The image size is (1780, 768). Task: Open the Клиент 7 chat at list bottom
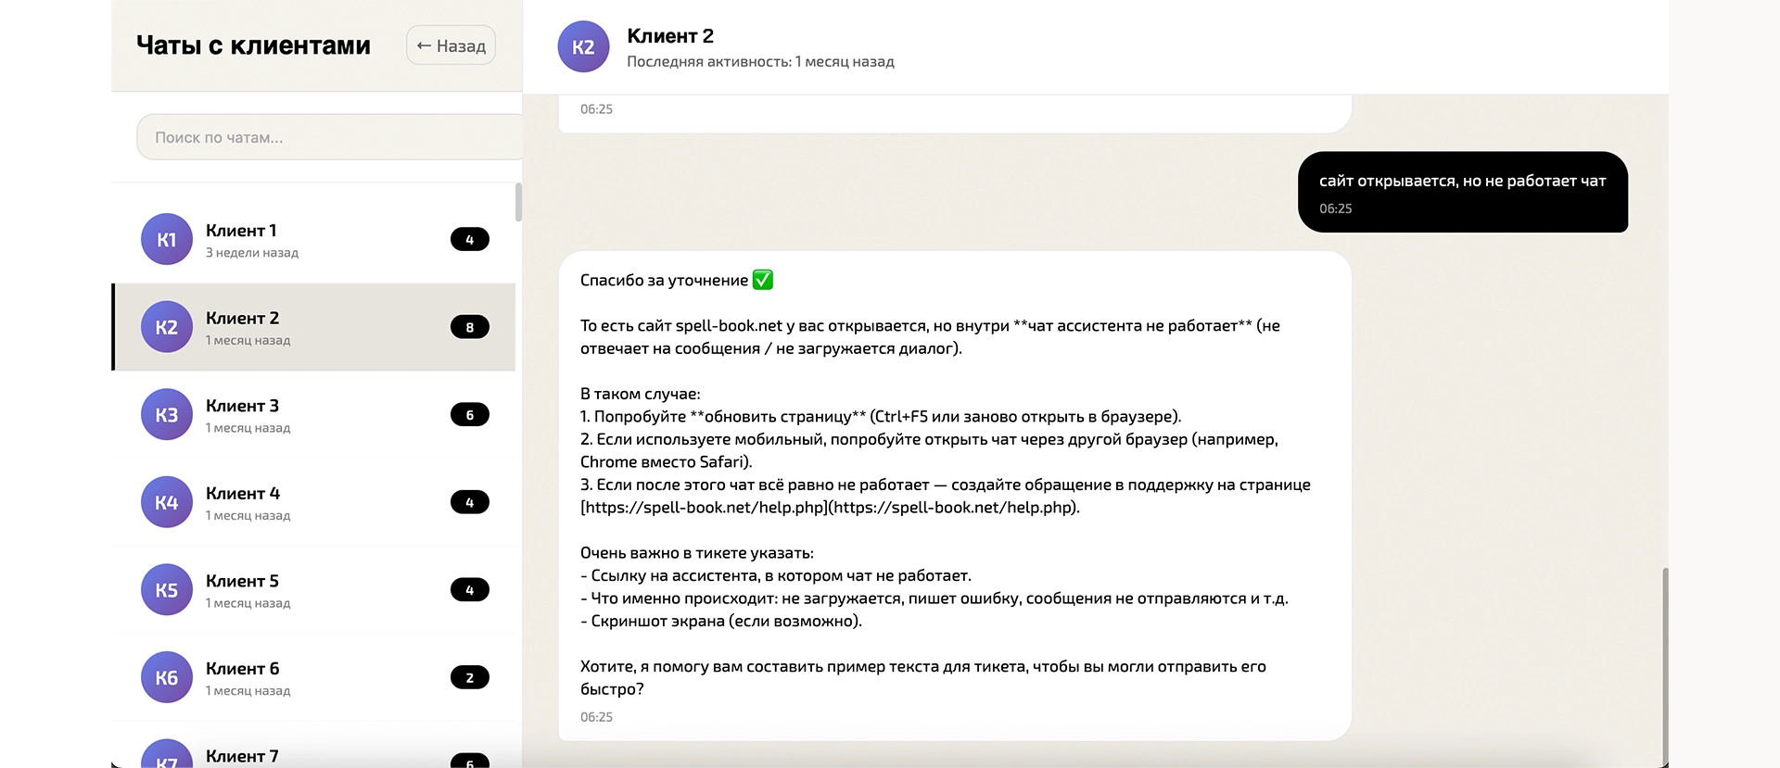[x=313, y=754]
